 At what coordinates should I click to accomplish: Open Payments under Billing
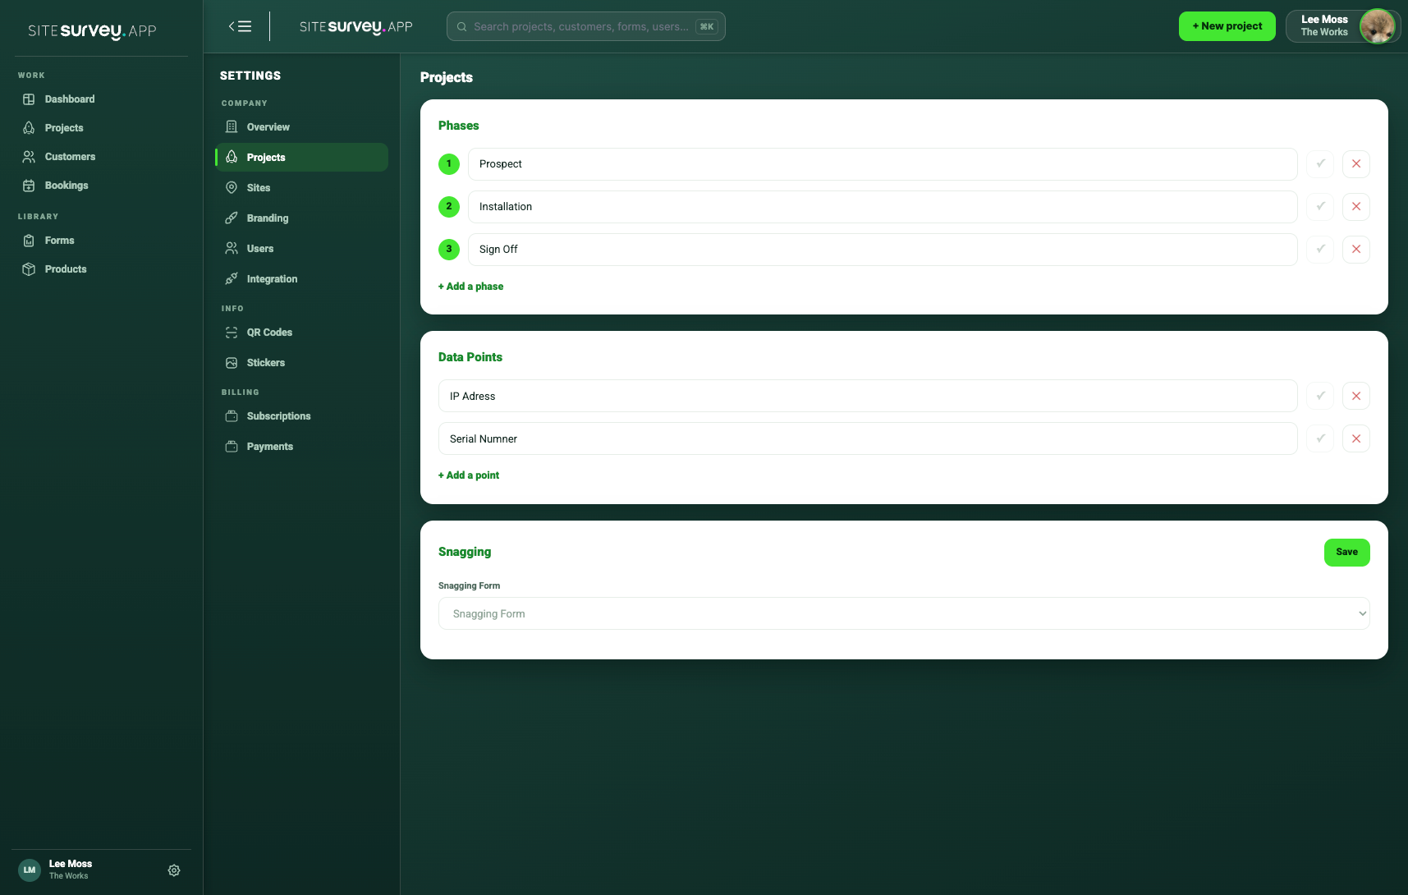[x=301, y=447]
